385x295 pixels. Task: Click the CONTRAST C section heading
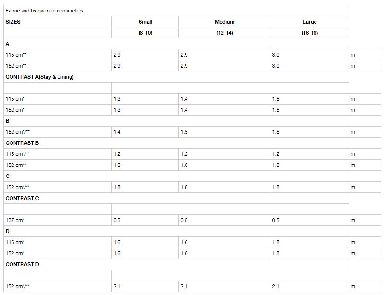(22, 198)
